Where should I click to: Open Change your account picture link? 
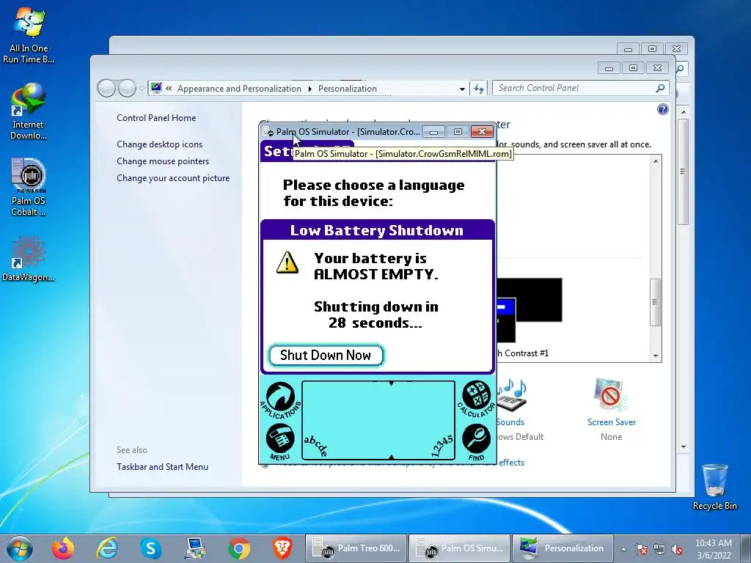(173, 177)
